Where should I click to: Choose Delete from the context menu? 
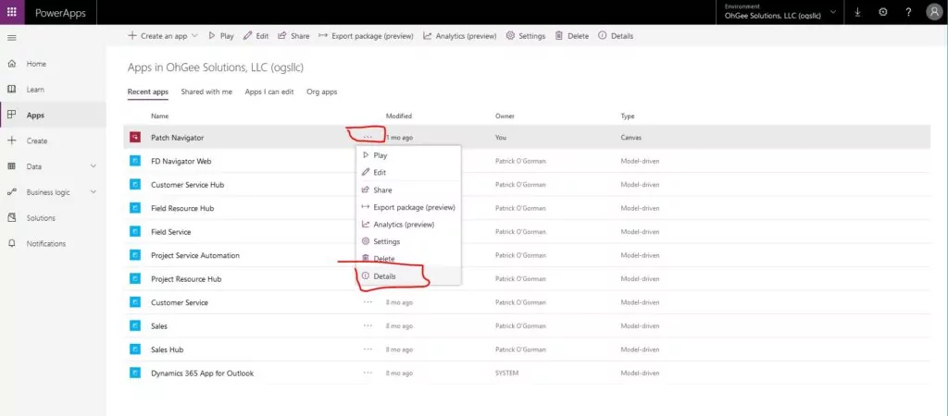pos(408,259)
